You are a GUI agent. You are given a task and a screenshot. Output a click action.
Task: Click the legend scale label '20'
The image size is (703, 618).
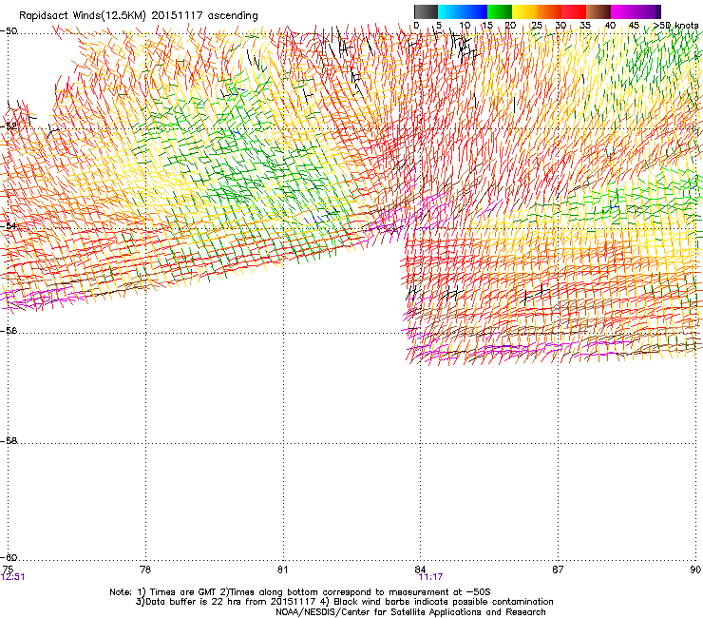pyautogui.click(x=511, y=26)
